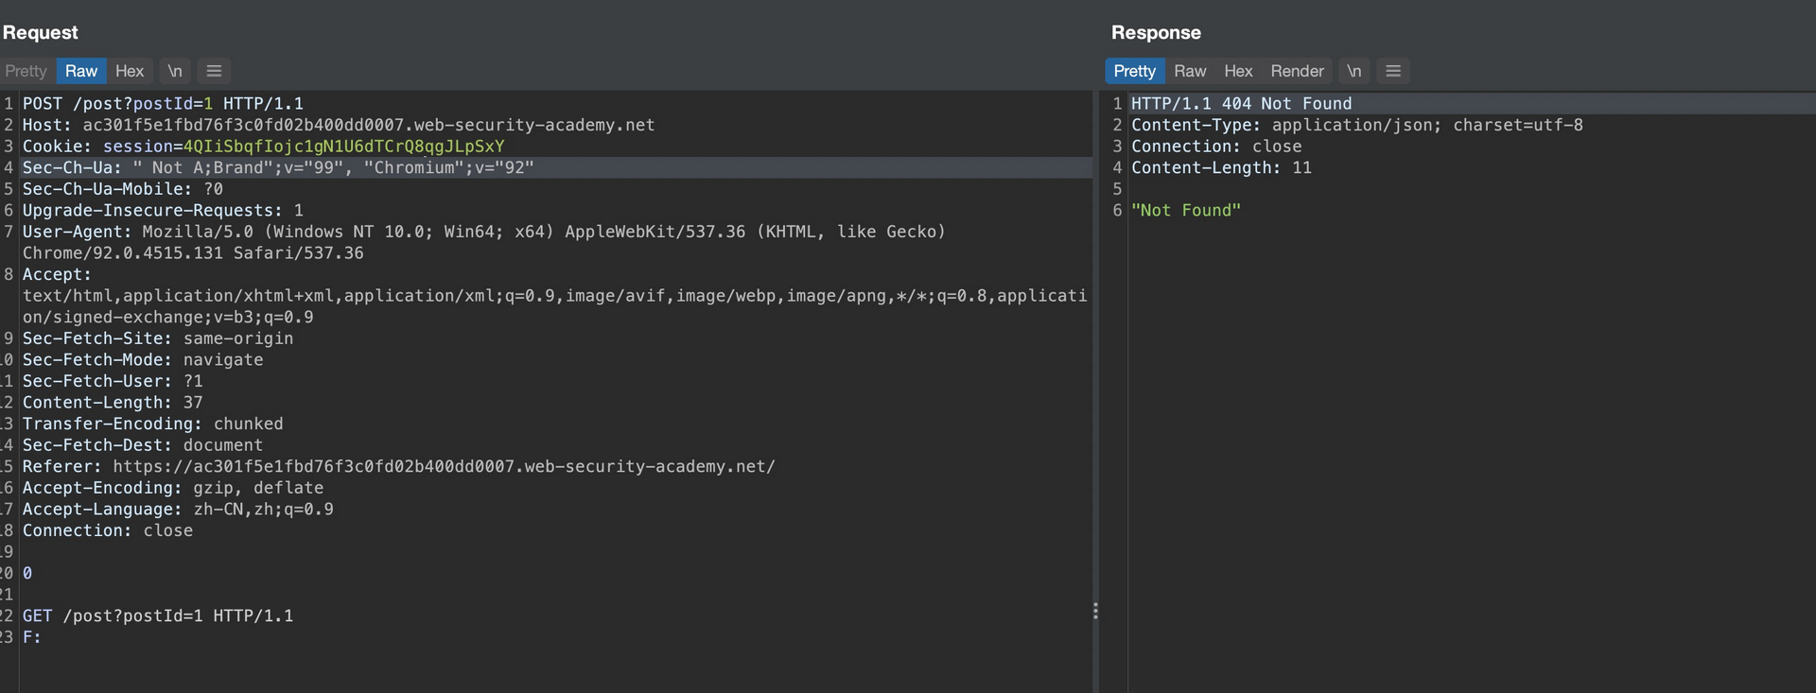
Task: Click the Sec-Fetch-Mode: navigate line
Action: (x=143, y=360)
